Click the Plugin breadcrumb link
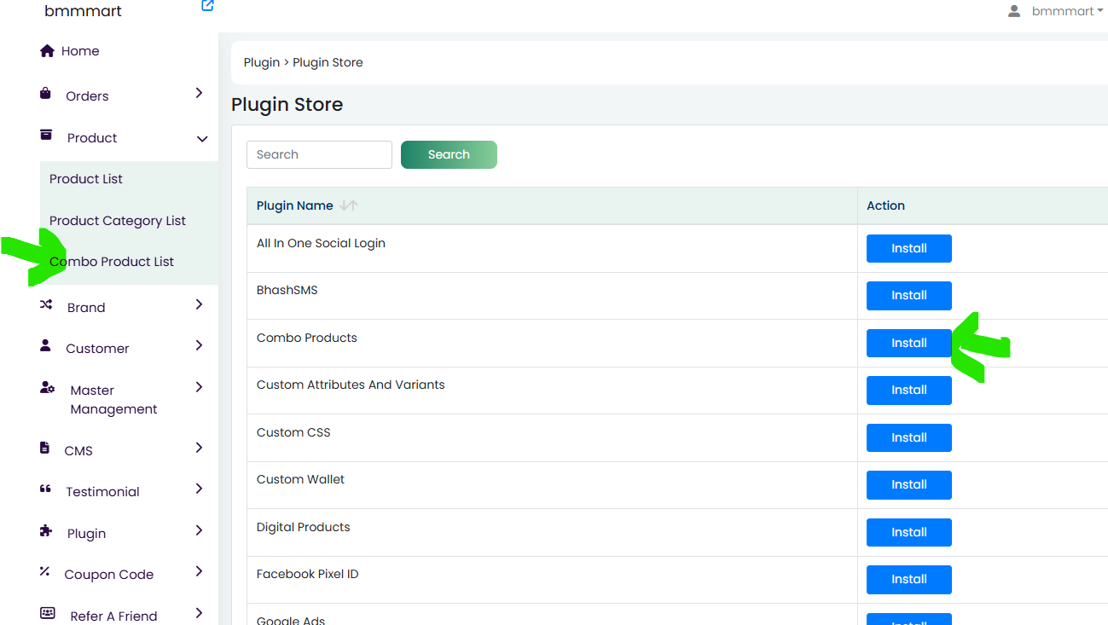Viewport: 1108px width, 625px height. tap(262, 62)
